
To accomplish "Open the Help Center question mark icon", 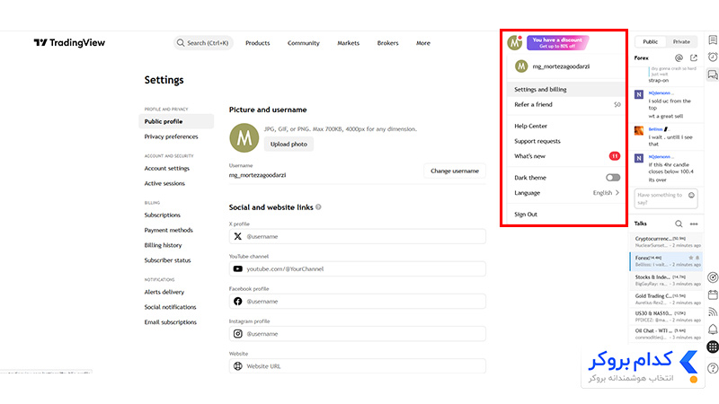I will 713,368.
